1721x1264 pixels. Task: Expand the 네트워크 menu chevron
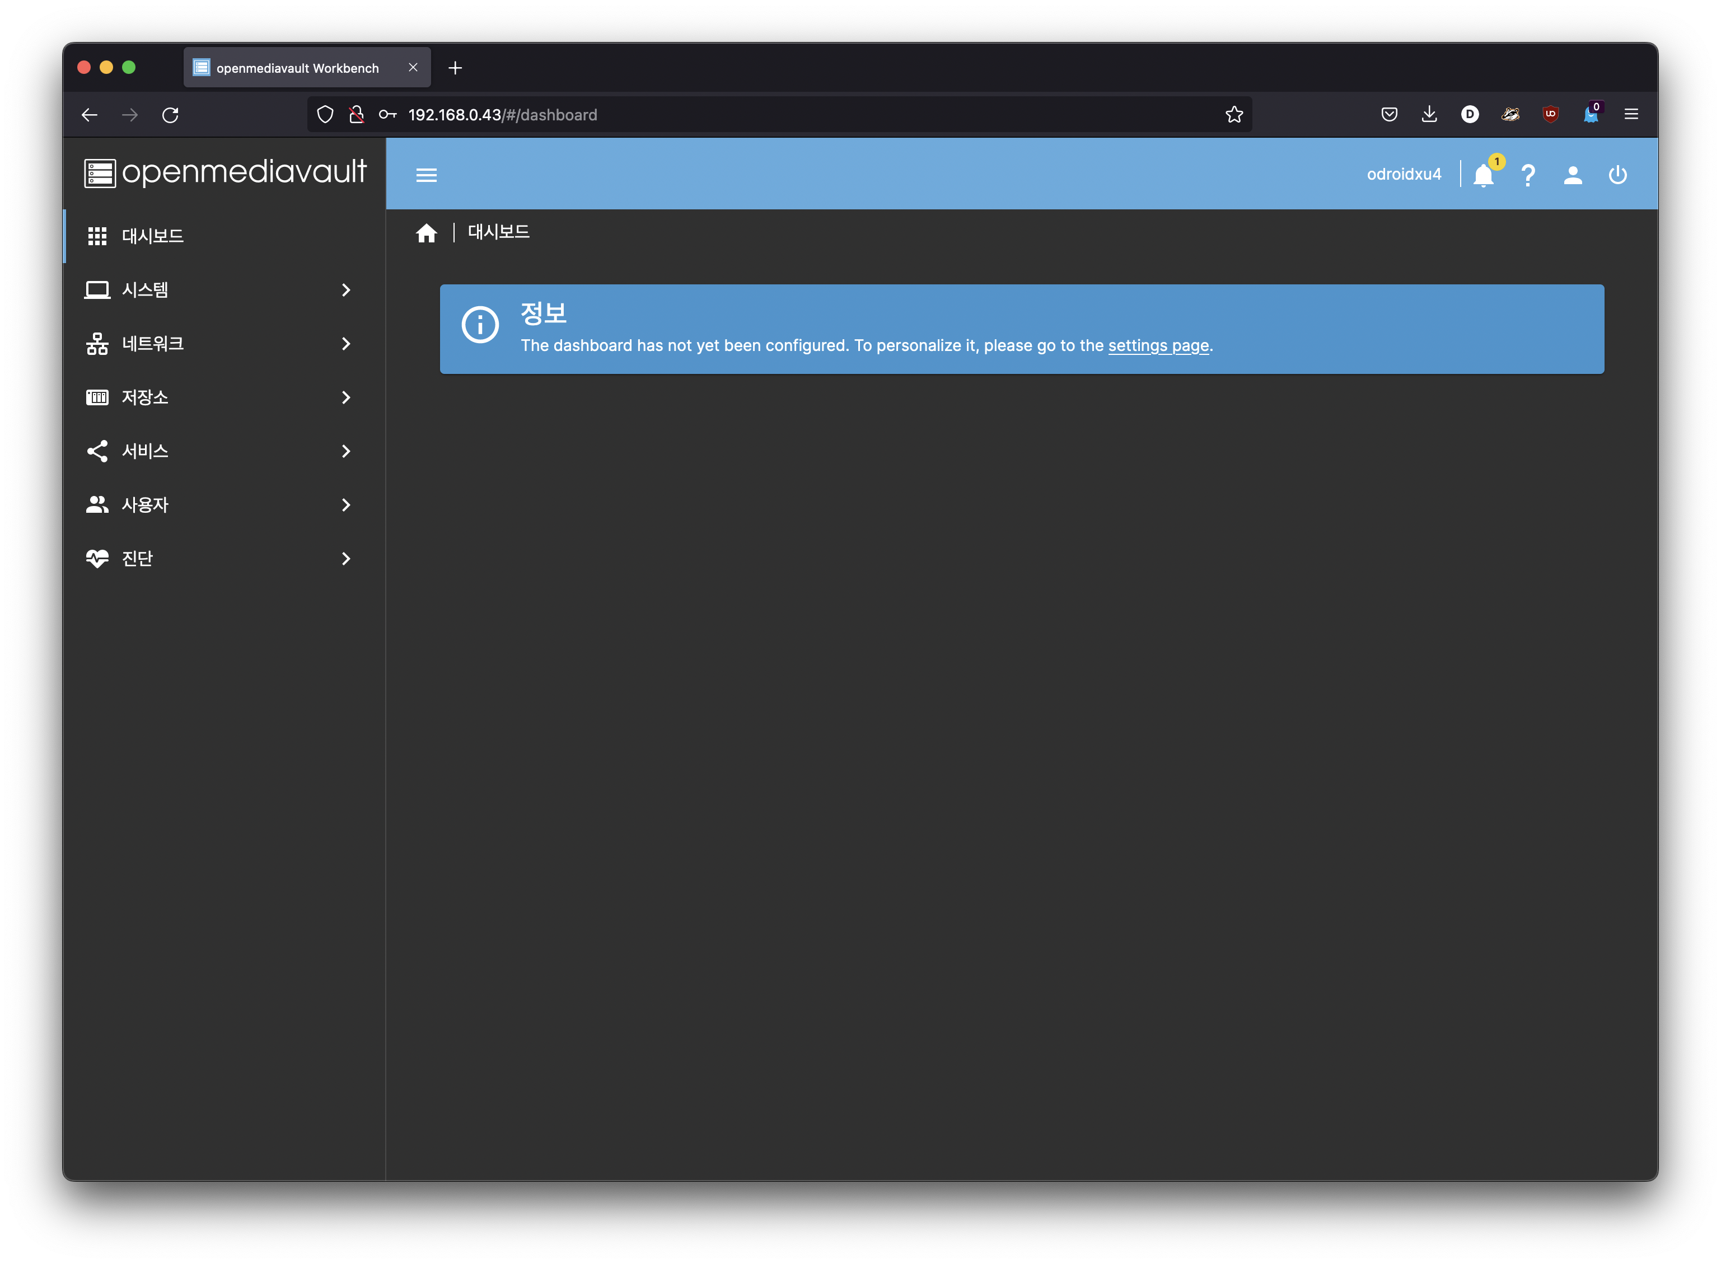(346, 344)
